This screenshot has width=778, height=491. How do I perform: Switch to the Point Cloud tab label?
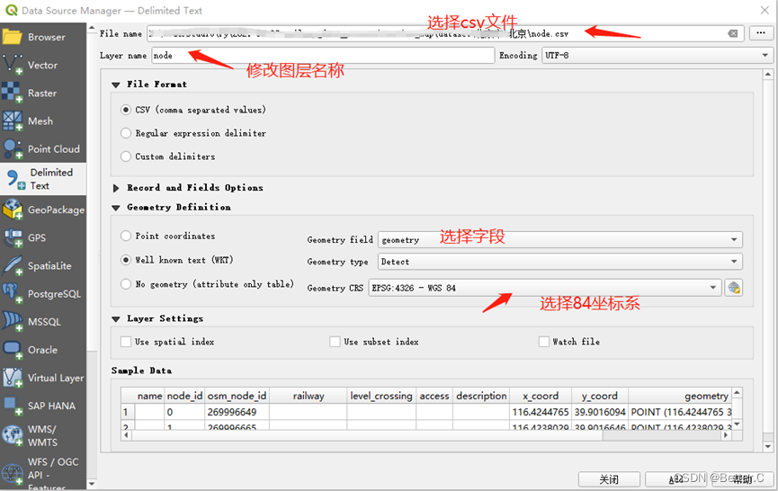(x=54, y=148)
